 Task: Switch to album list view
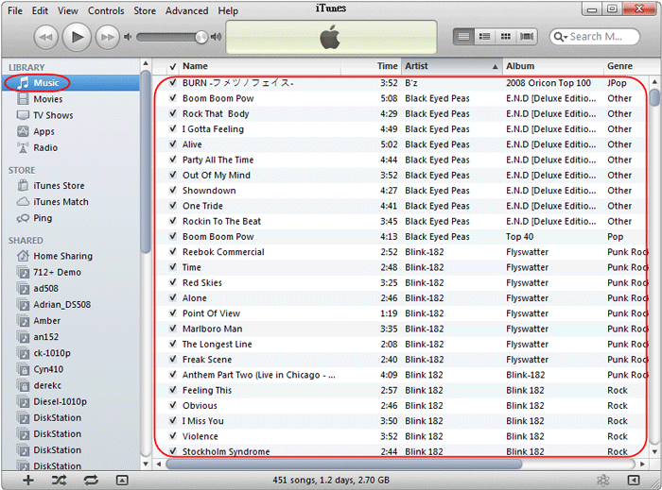[x=484, y=37]
